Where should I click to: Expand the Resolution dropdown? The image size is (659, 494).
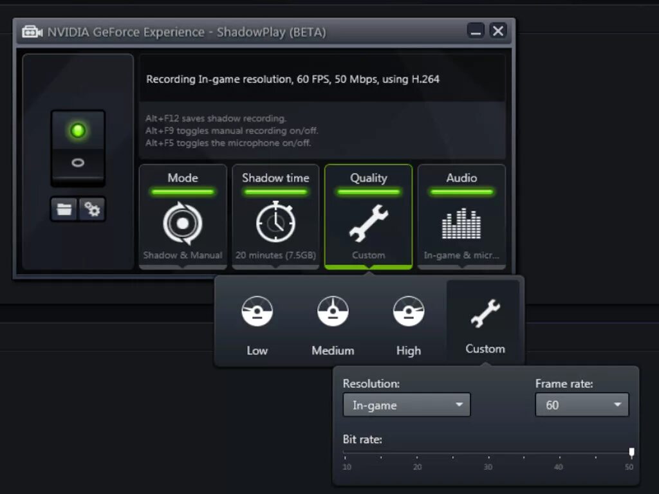(x=407, y=405)
